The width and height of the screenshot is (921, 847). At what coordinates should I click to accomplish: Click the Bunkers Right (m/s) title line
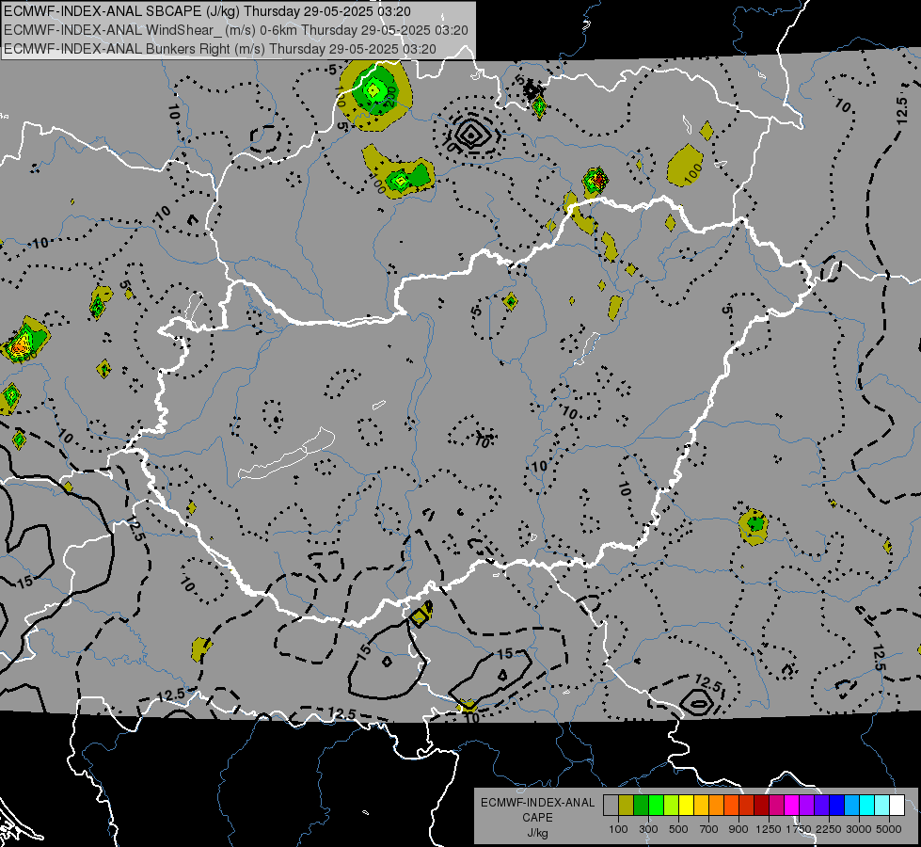point(220,49)
